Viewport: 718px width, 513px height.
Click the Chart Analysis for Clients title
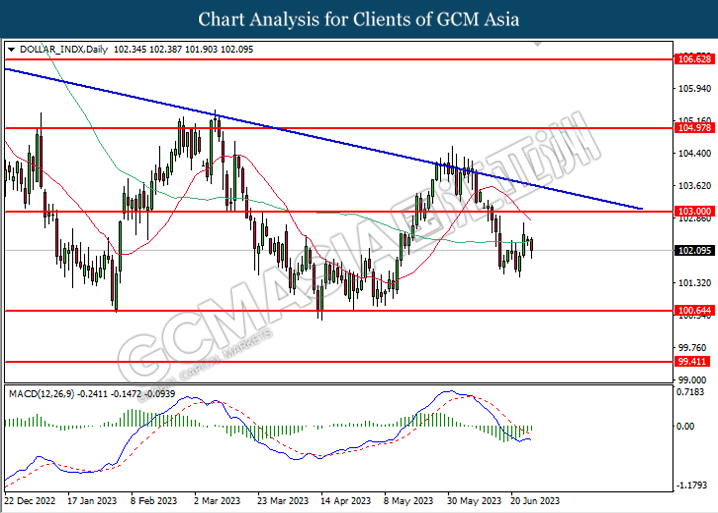coord(359,19)
